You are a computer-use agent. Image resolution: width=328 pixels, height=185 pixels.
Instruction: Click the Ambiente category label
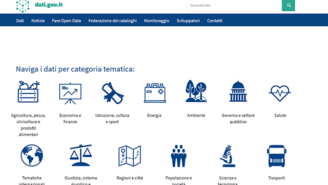tap(196, 115)
